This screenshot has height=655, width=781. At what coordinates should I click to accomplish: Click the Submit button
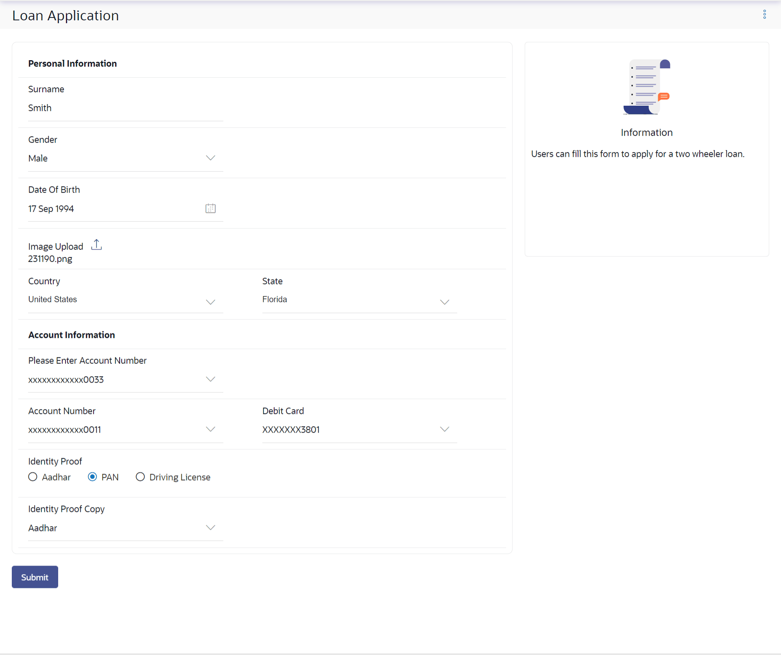pyautogui.click(x=35, y=577)
